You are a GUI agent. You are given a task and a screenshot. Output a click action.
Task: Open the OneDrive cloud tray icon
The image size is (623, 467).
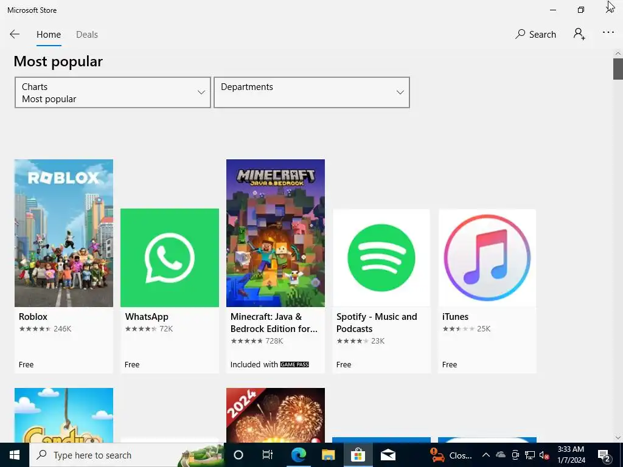[x=501, y=455]
